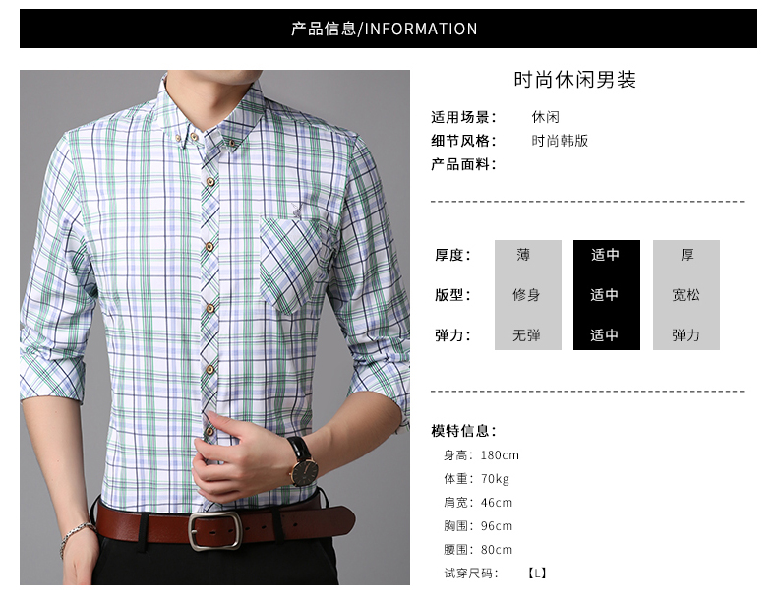The image size is (777, 604).
Task: Click the shirt's chest pocket
Action: (296, 264)
